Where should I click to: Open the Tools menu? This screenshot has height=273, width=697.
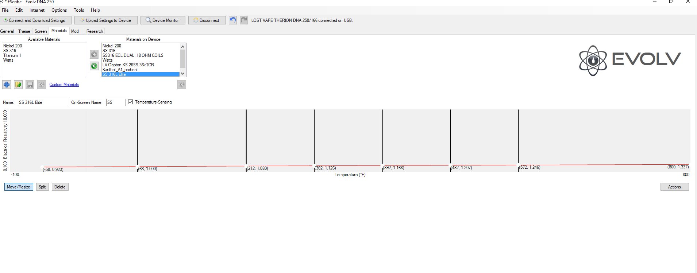(79, 10)
